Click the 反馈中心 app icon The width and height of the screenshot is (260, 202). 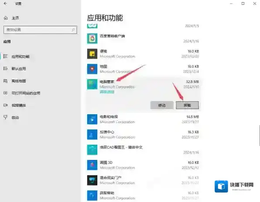(x=92, y=134)
